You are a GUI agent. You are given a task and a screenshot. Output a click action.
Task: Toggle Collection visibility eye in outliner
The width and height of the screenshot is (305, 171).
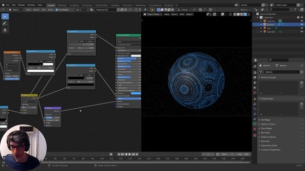click(302, 18)
